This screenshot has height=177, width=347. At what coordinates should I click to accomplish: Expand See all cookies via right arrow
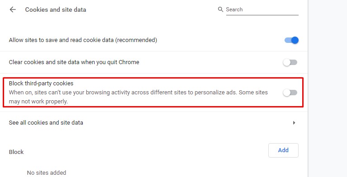pos(294,123)
